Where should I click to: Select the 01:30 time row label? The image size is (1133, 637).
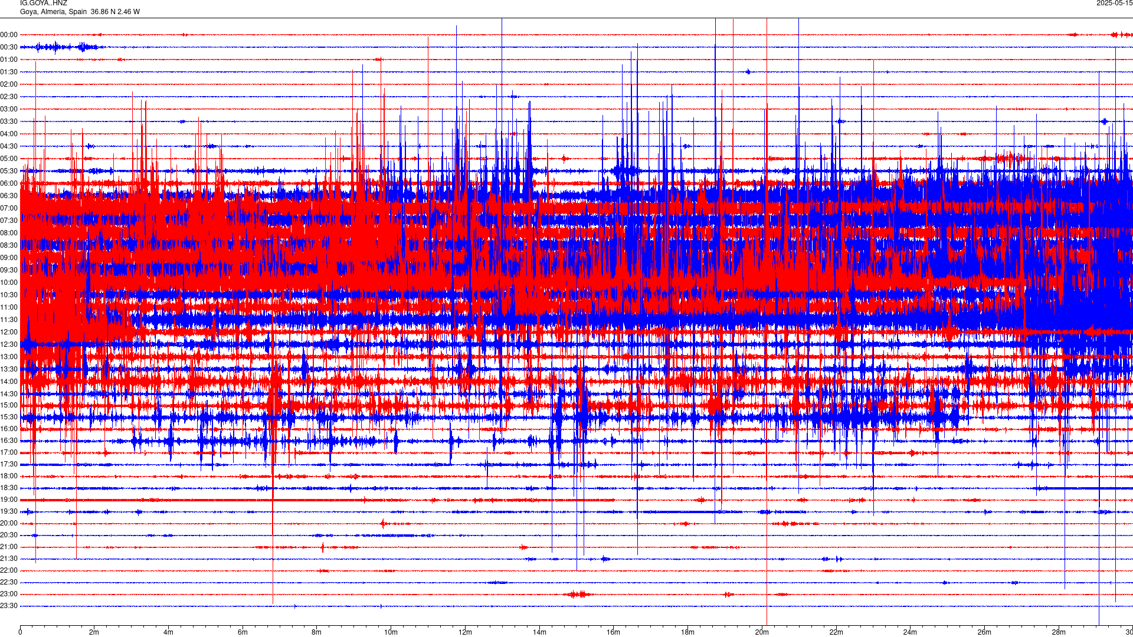point(9,72)
